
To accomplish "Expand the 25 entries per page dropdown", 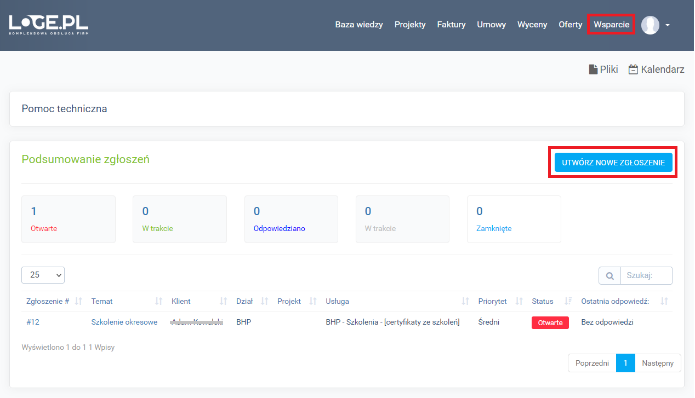I will tap(43, 275).
